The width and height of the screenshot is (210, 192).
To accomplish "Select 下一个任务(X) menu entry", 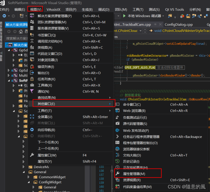I will 71,142.
